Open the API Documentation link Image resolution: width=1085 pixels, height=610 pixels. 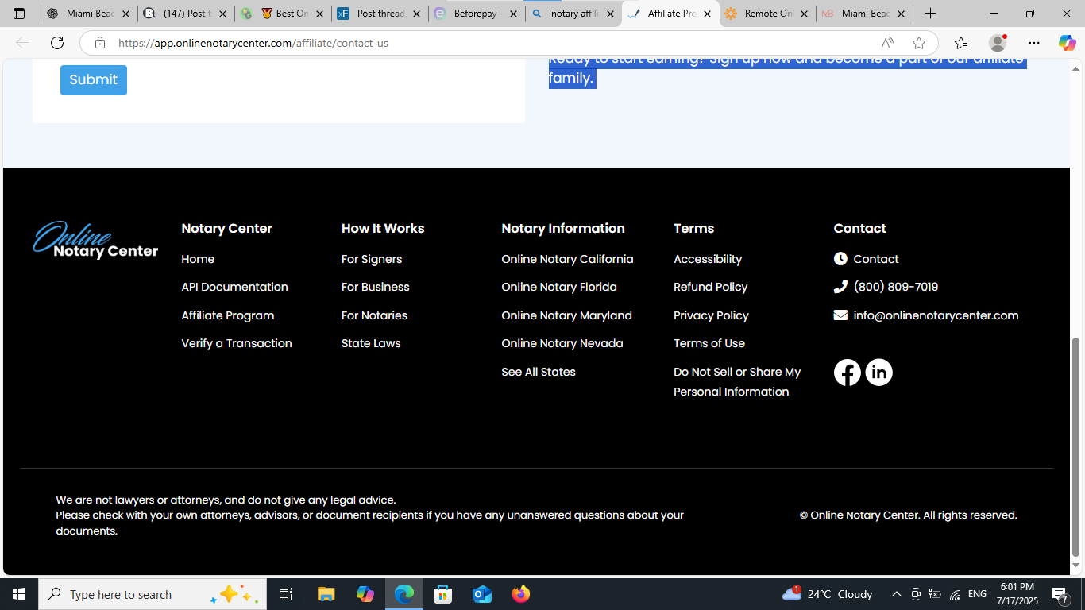(x=234, y=287)
